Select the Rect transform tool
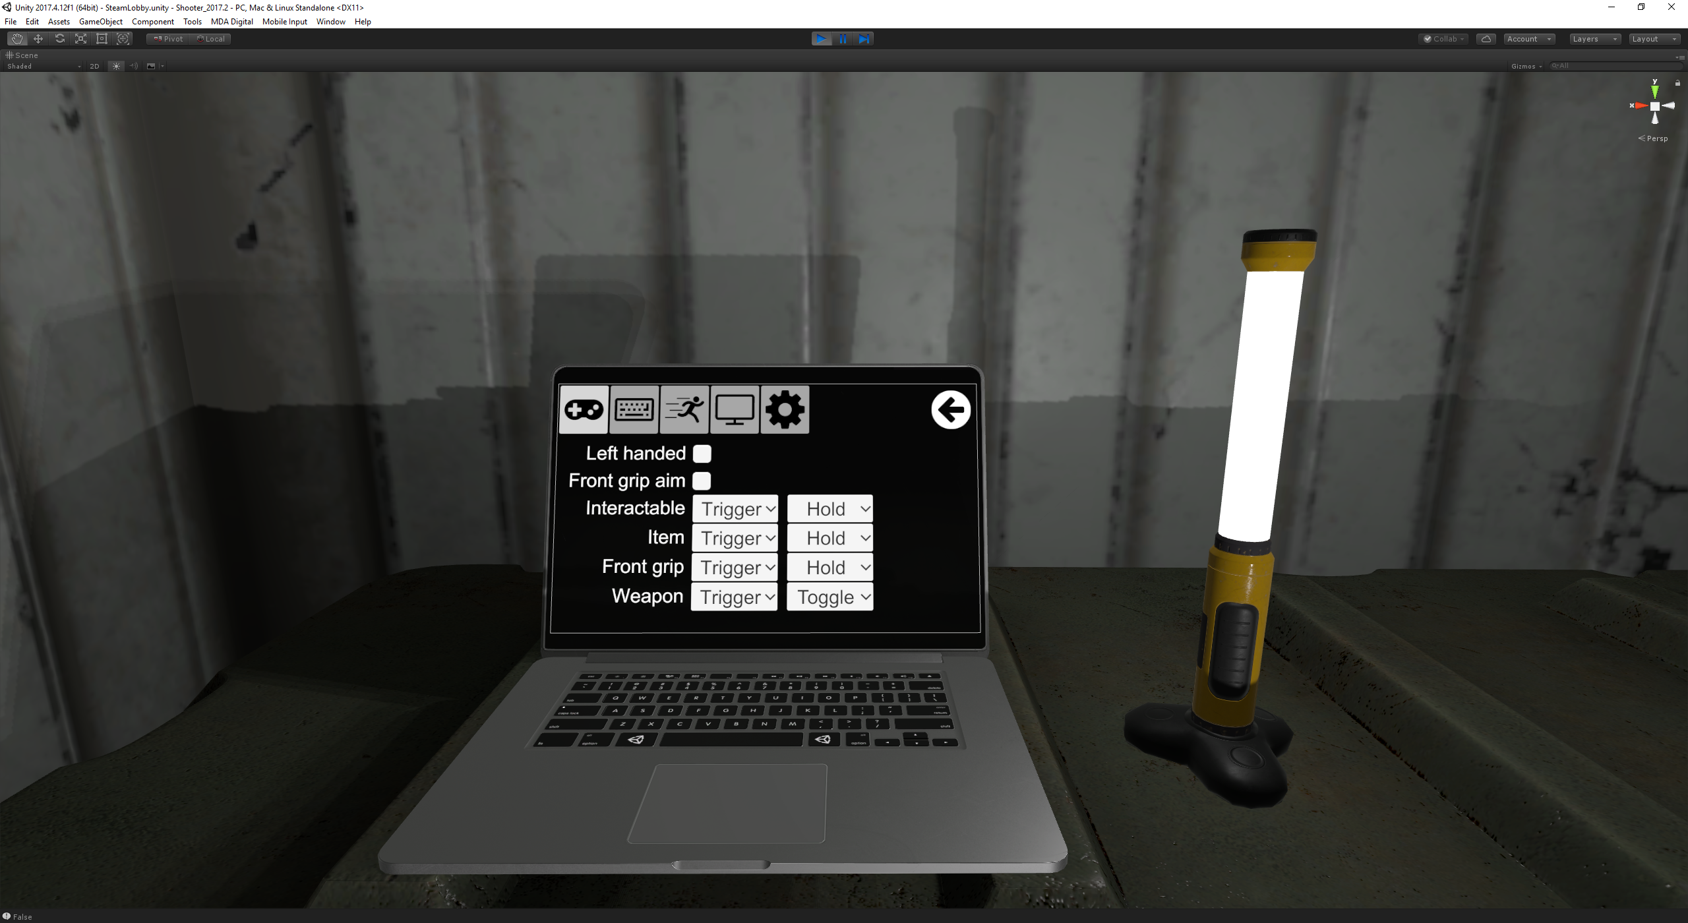Viewport: 1688px width, 923px height. (x=102, y=39)
